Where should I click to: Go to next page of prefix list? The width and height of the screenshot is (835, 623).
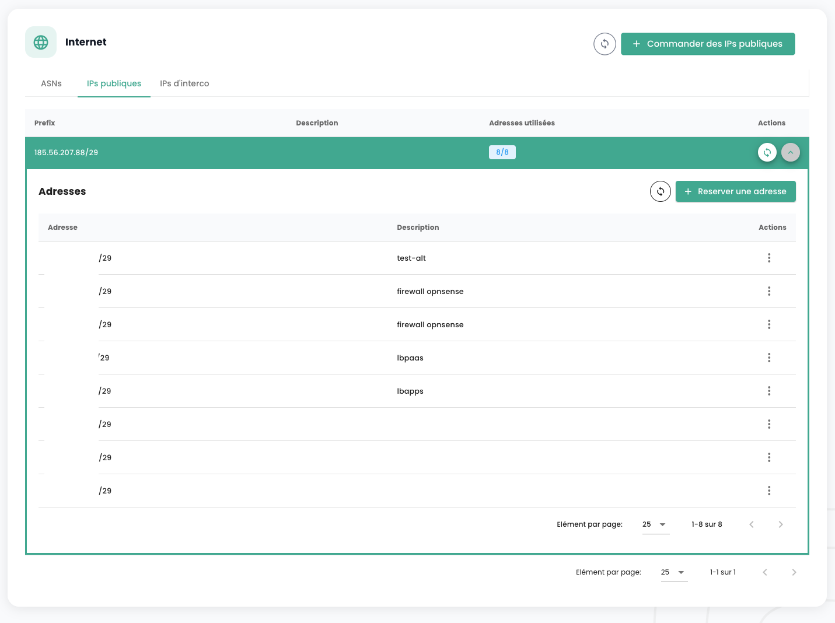794,572
